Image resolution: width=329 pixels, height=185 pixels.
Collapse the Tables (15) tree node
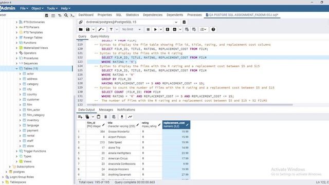[16, 68]
